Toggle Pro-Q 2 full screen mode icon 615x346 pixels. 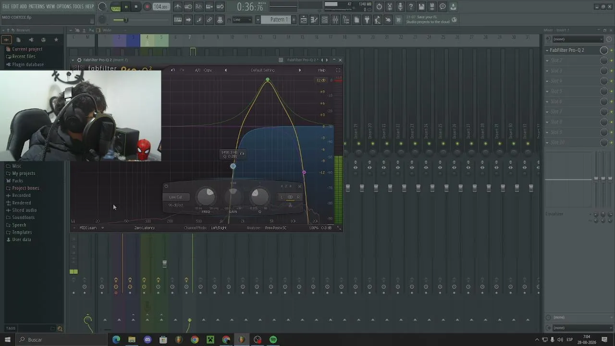338,70
